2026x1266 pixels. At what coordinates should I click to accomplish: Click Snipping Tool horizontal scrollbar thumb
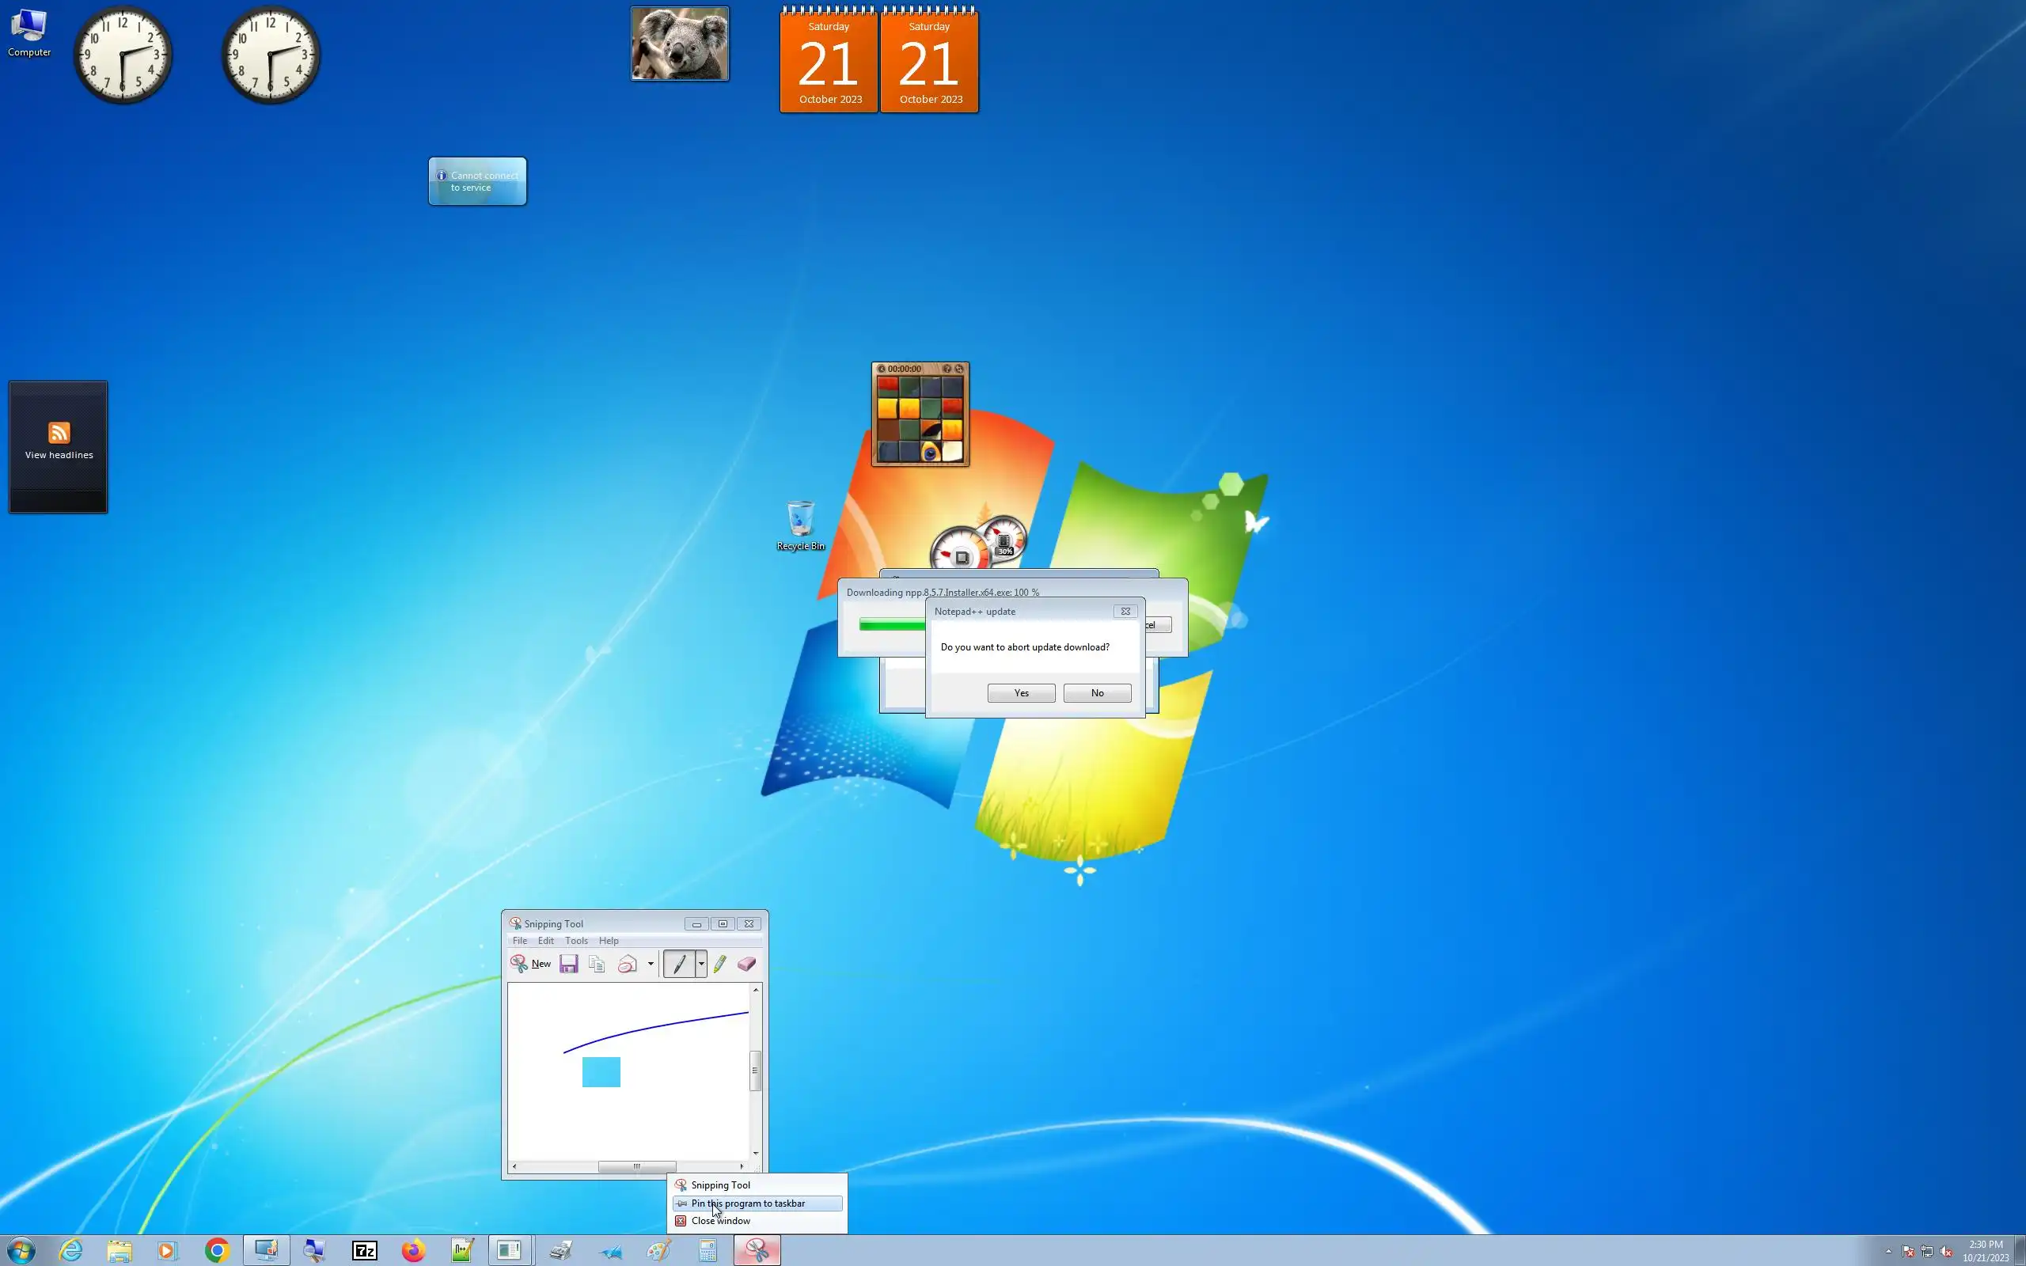636,1166
